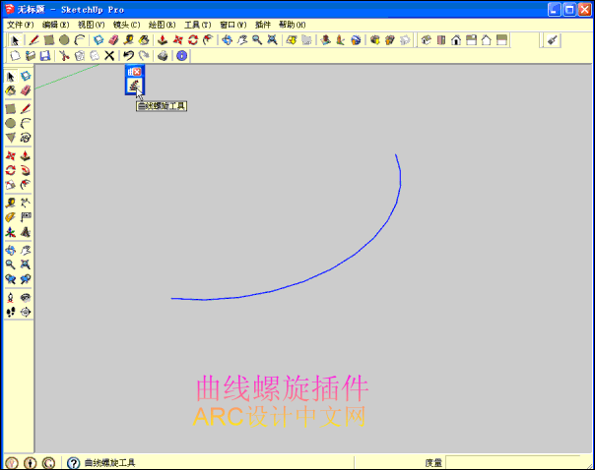Switch to Back view house outline icon
595x470 pixels.
[x=487, y=40]
